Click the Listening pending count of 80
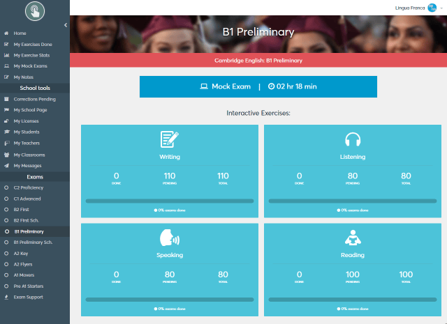447x324 pixels. pyautogui.click(x=353, y=176)
